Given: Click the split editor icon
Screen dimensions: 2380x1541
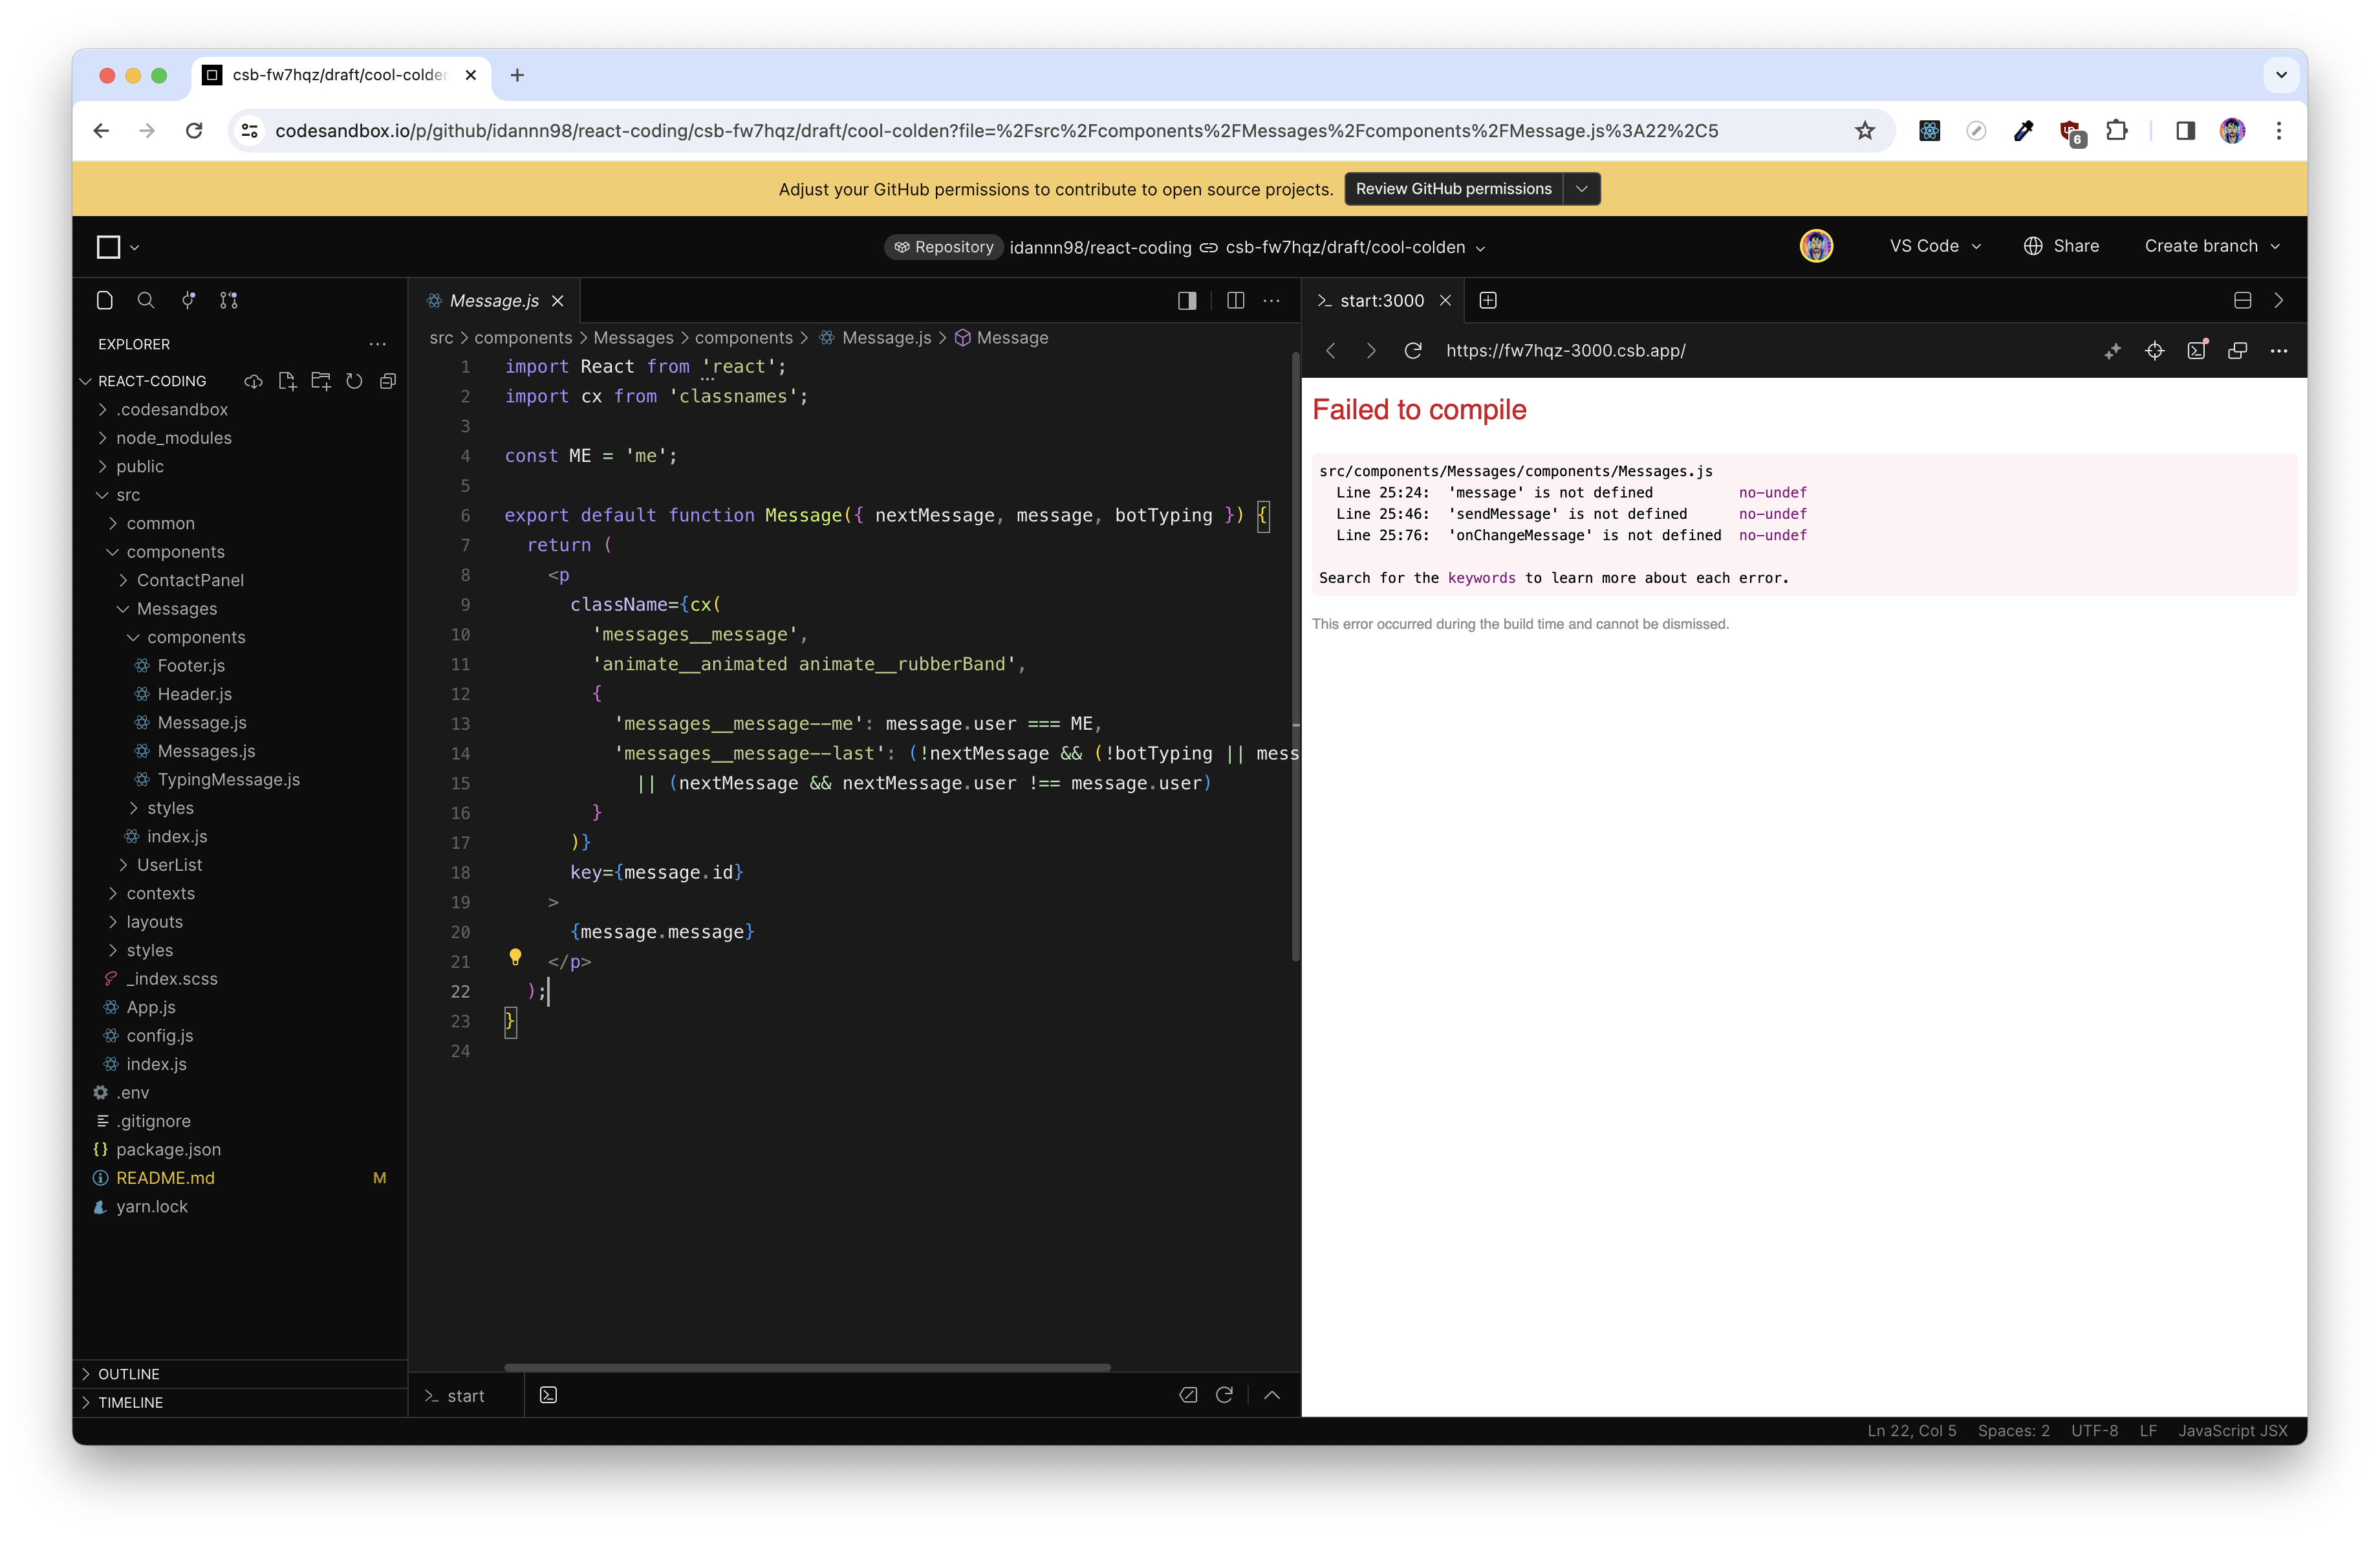Looking at the screenshot, I should coord(1235,300).
